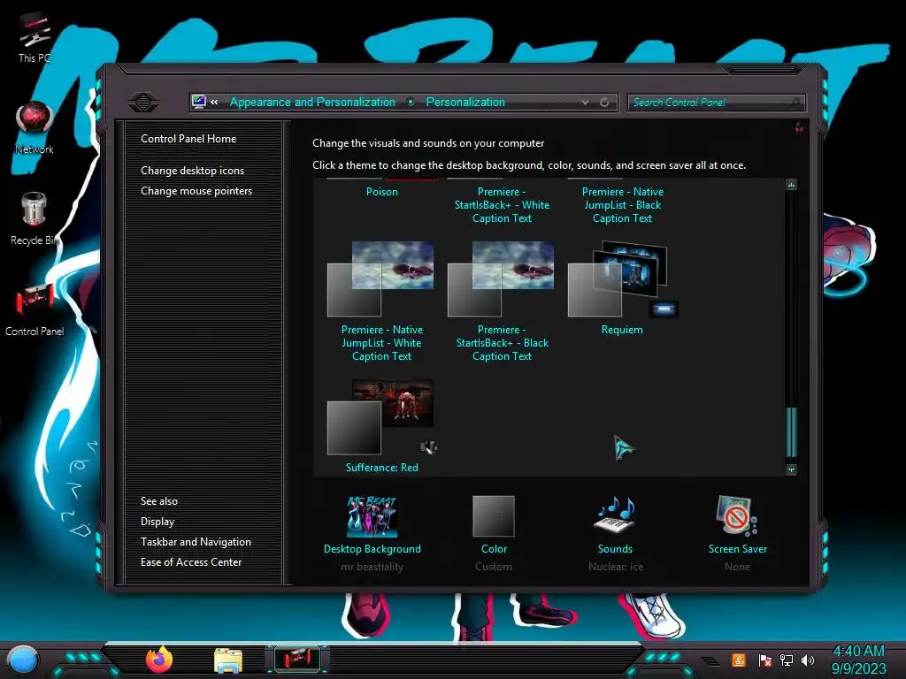Open Ease of Access Center link
Screen dimensions: 906x679
[x=191, y=561]
